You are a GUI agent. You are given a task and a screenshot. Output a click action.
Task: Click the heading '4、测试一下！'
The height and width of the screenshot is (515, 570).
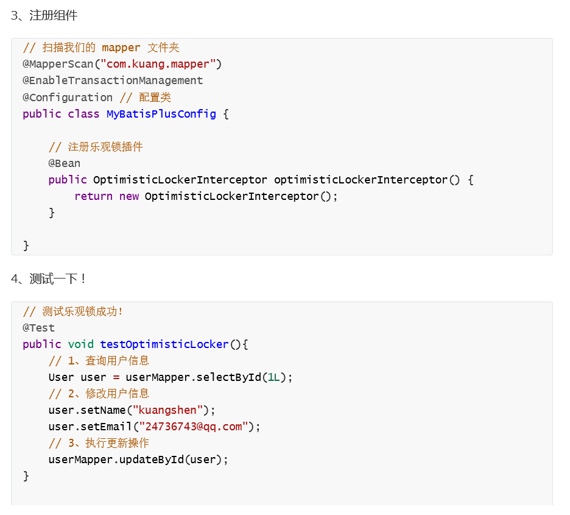[48, 279]
